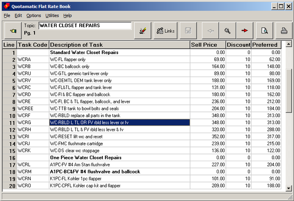Click 'WC-FI, BC & TL flapper, ballcock, and lever'

coord(120,102)
